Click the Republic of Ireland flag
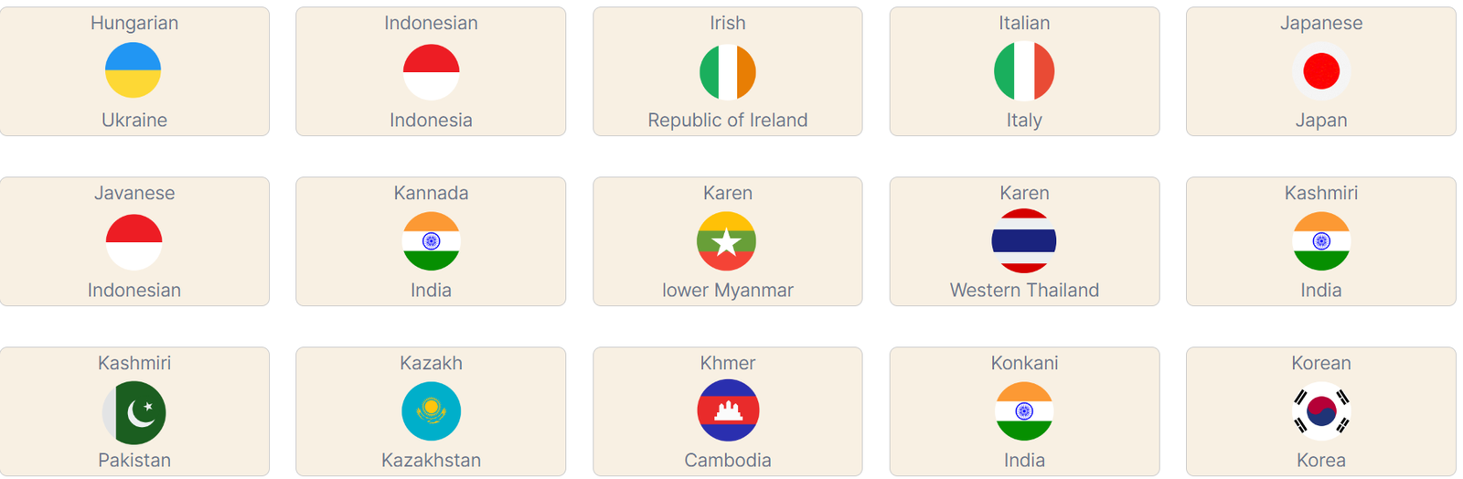 click(x=727, y=71)
